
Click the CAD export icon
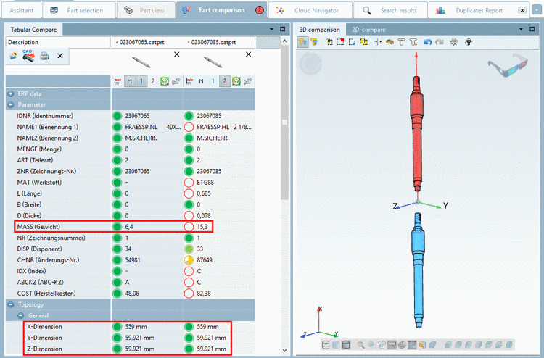click(28, 56)
